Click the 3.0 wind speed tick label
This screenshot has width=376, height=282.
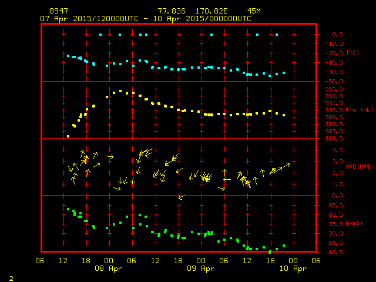[x=337, y=162]
